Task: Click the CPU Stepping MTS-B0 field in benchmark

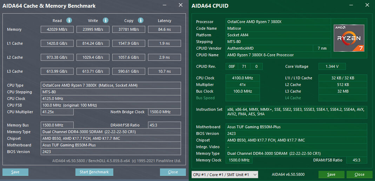Action: coord(111,92)
